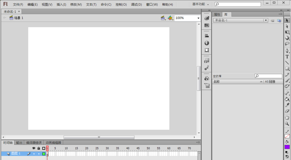291x160 pixels.
Task: Click the stroke color swatch (no color)
Action: tap(287, 136)
